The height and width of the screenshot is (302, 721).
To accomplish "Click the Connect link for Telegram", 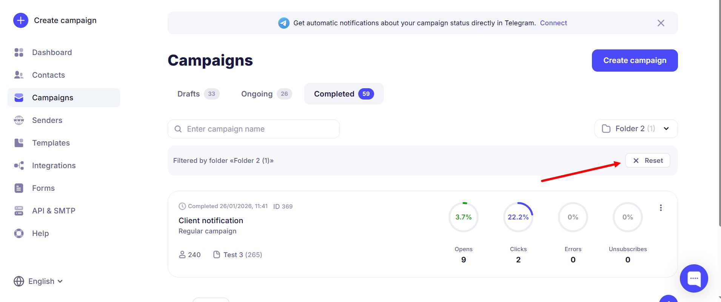I will 553,23.
